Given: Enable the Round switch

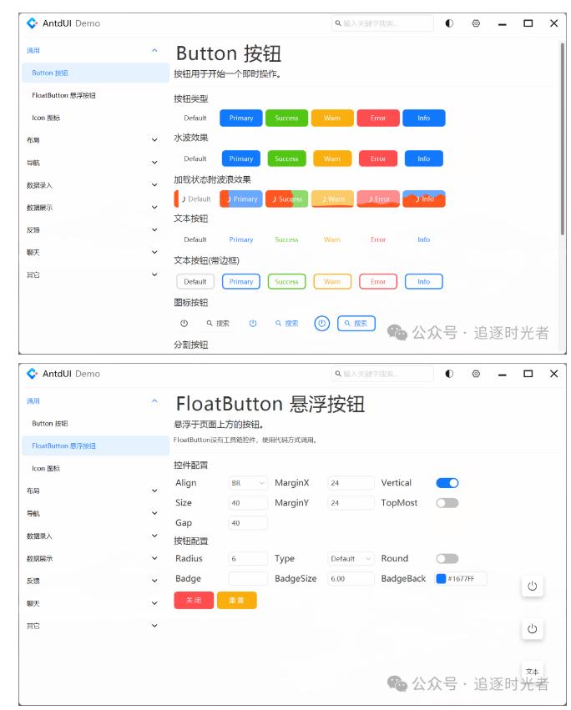Looking at the screenshot, I should click(447, 559).
